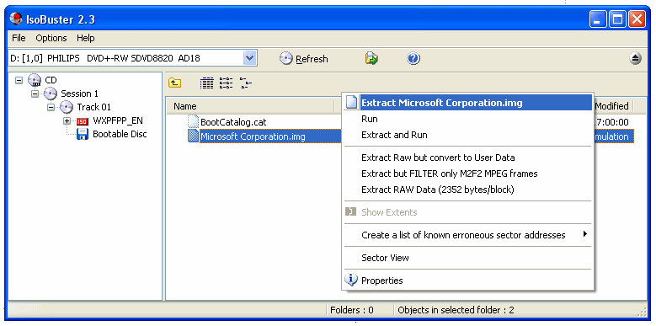Collapse the Track 01 tree node

click(x=51, y=107)
